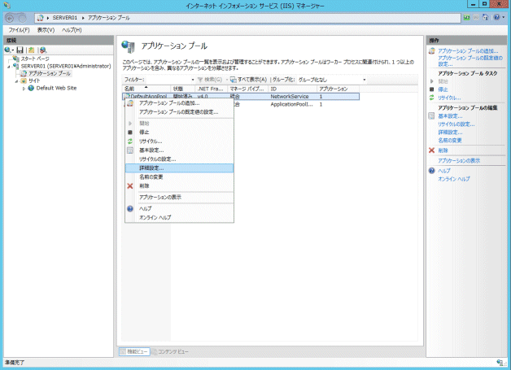Click リサイクルの設定... link in Actions pane
Image resolution: width=511 pixels, height=370 pixels.
click(456, 124)
